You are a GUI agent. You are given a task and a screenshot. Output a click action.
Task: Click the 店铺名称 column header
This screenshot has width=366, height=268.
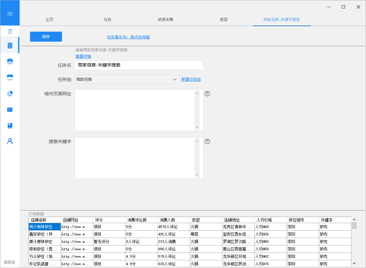45,220
